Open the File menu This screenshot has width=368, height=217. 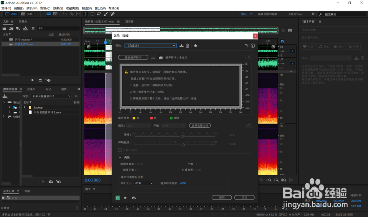coord(6,8)
